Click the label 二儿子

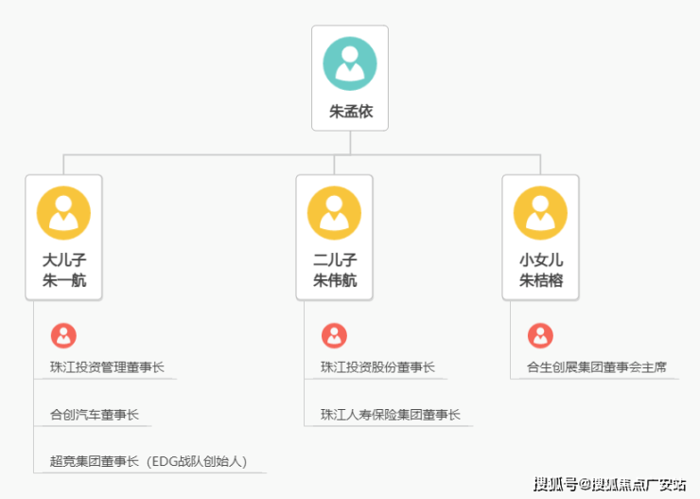[335, 259]
